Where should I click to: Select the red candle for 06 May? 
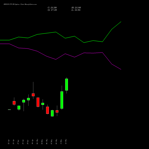click(x=47, y=110)
